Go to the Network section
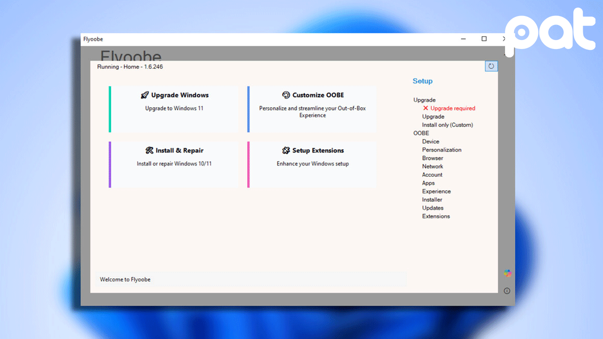Viewport: 603px width, 339px height. [432, 166]
